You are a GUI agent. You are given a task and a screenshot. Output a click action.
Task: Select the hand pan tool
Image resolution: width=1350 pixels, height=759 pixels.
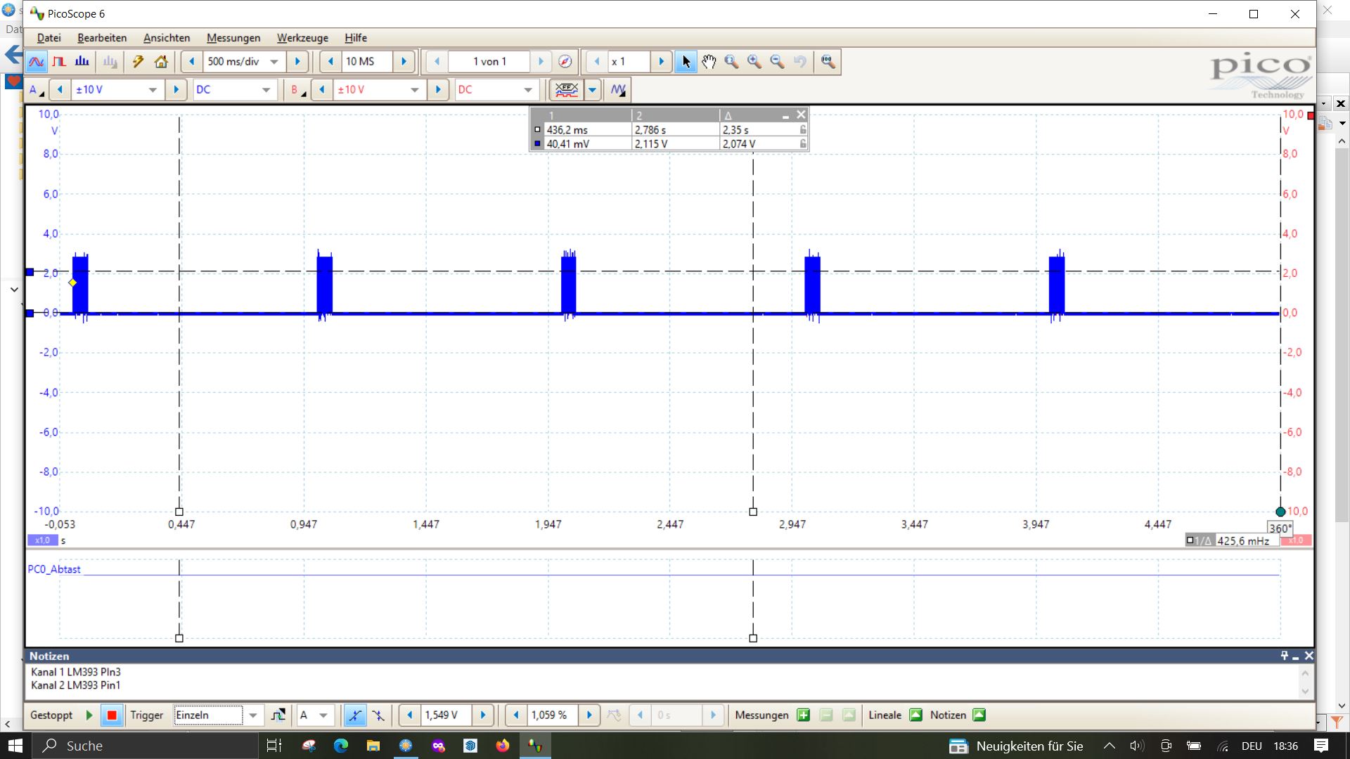[709, 62]
